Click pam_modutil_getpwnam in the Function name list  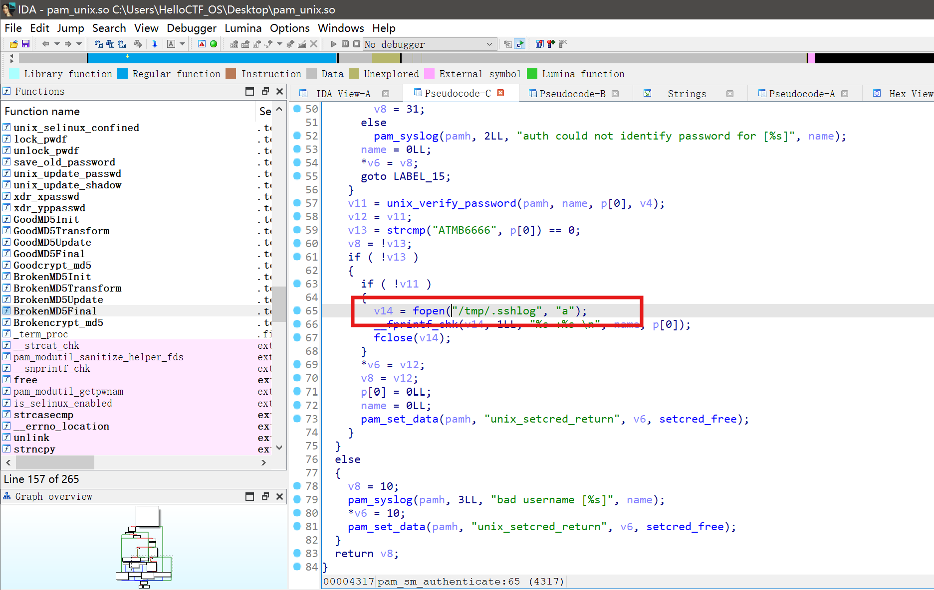[x=68, y=392]
